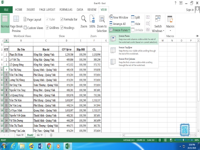Open a New Window

click(x=118, y=17)
